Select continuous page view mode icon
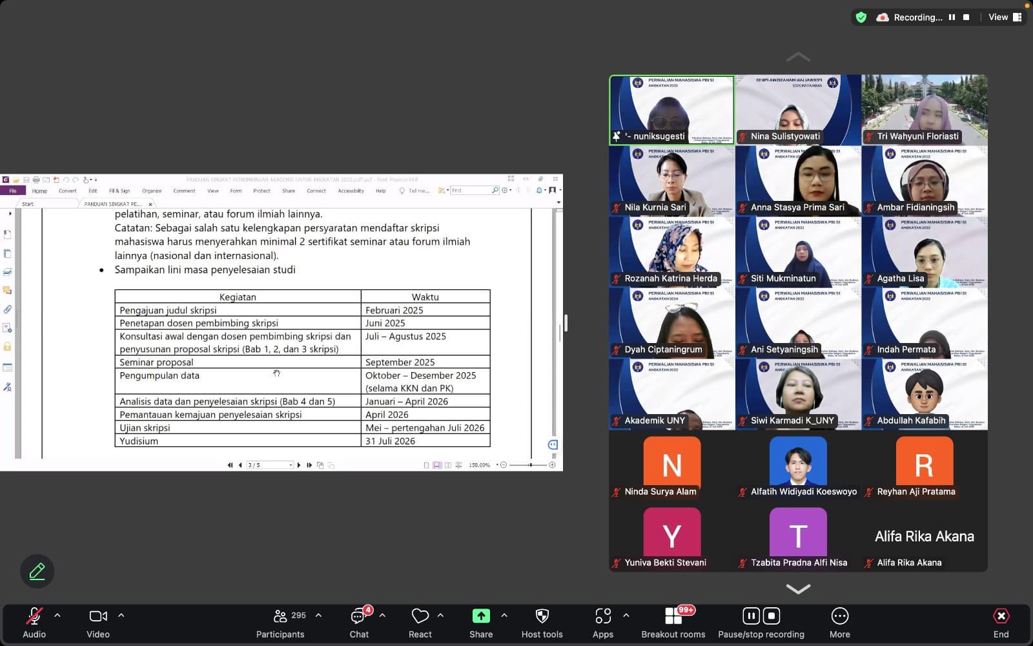This screenshot has width=1033, height=646. point(437,465)
